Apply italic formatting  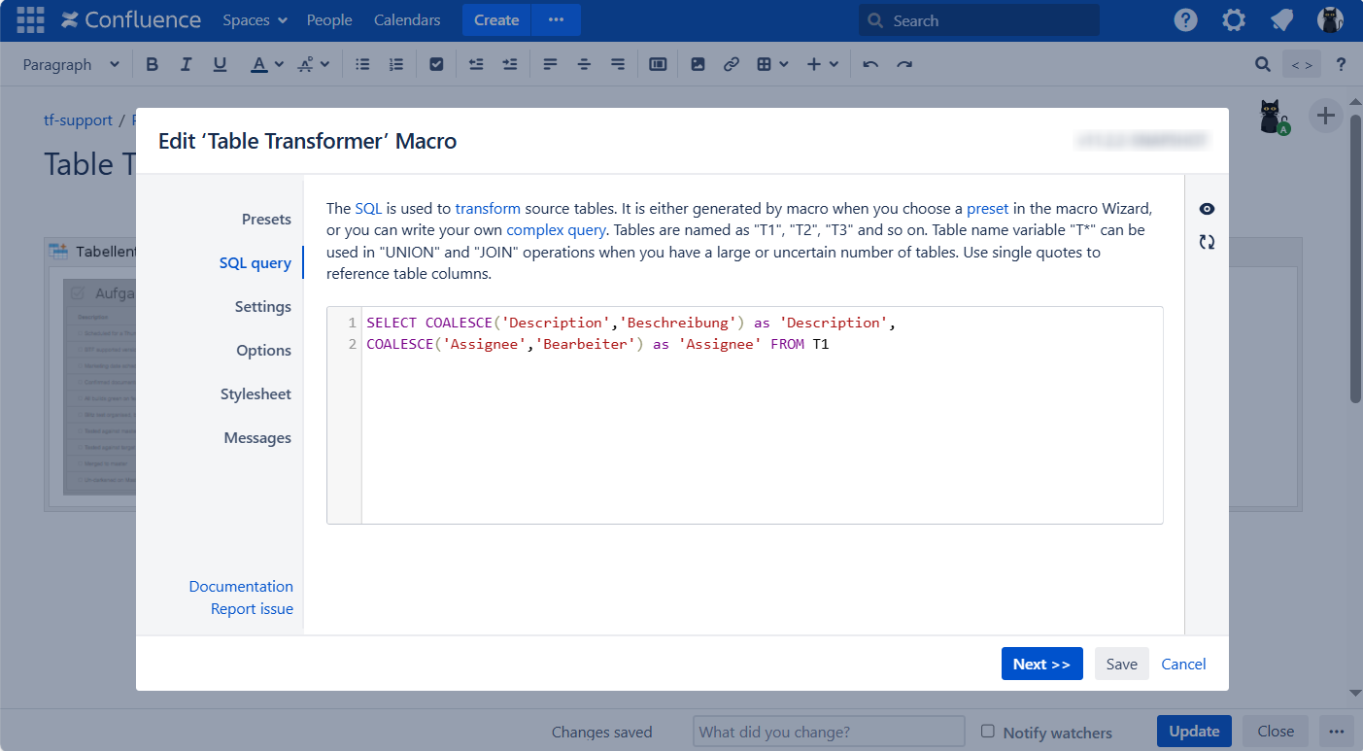(186, 64)
